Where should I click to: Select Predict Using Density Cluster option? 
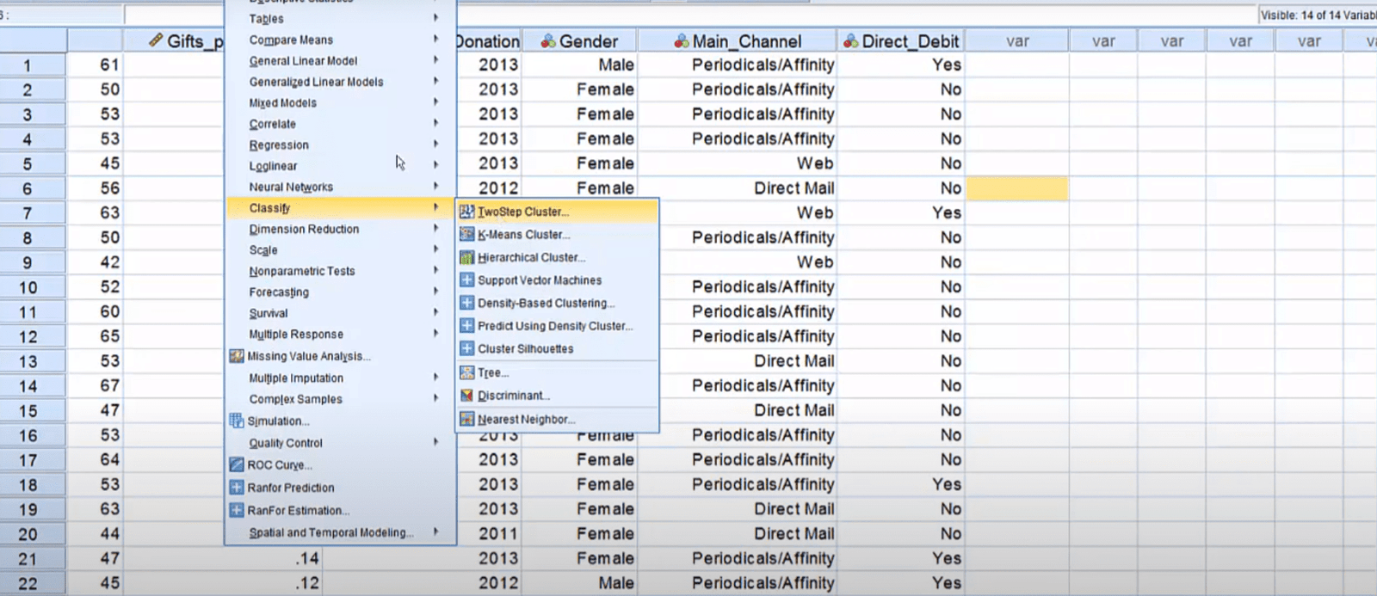554,326
